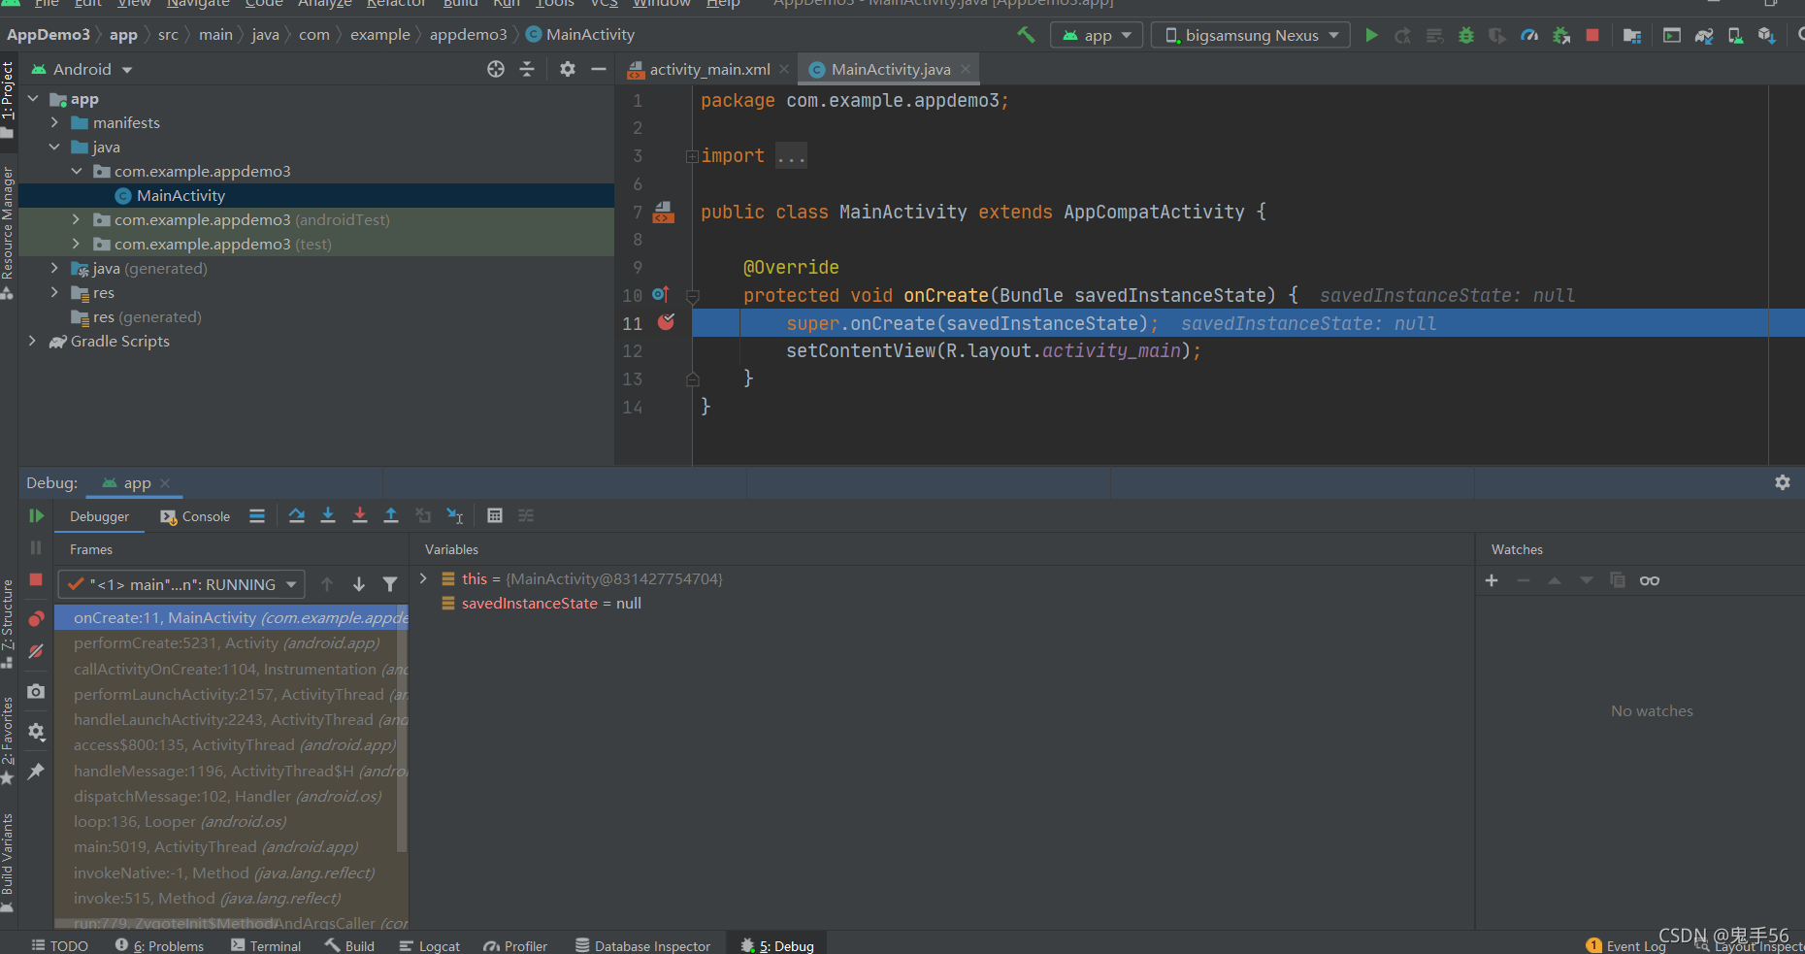Open the Project panel options gear
1805x954 pixels.
tap(568, 69)
